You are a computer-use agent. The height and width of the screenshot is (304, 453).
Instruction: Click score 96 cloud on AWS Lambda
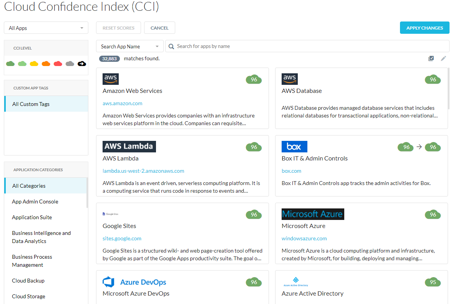click(254, 147)
